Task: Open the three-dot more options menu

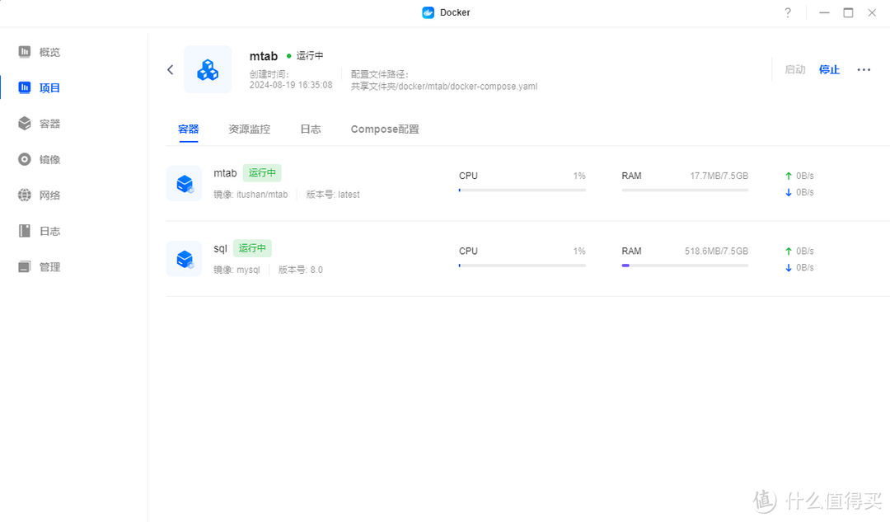Action: click(863, 69)
